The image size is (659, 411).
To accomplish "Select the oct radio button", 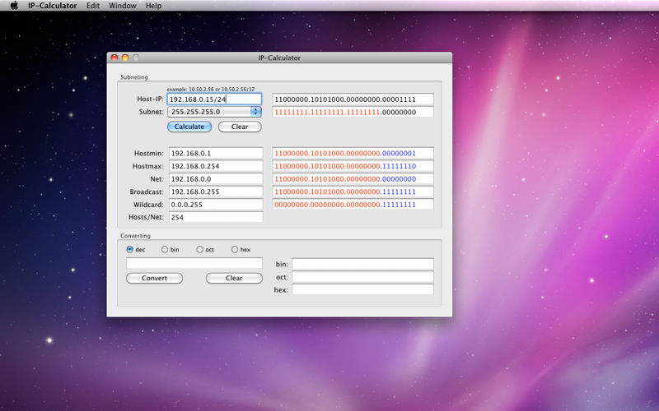I will tap(199, 250).
